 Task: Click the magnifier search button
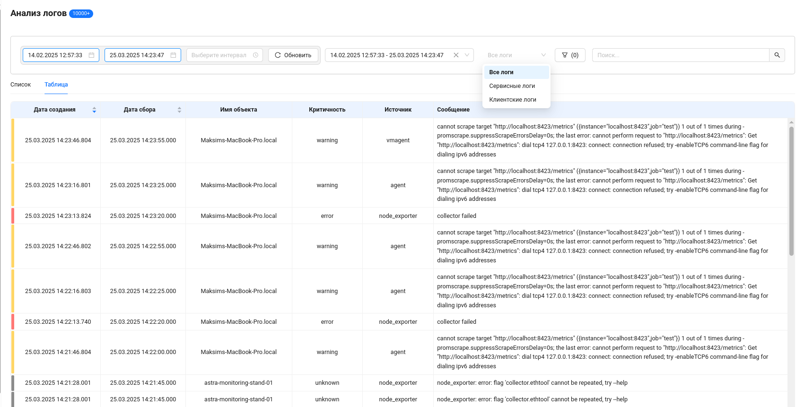click(x=777, y=55)
